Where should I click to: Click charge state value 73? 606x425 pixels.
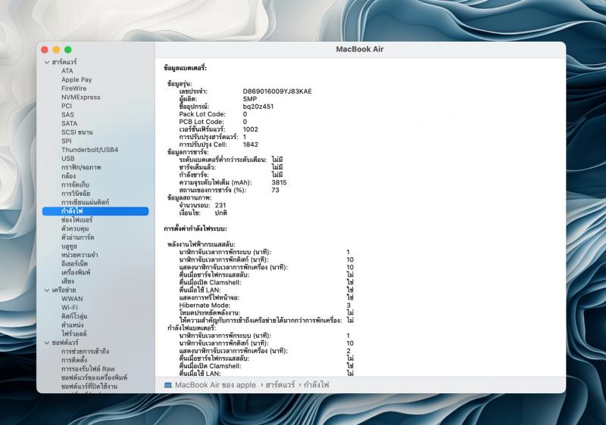click(275, 190)
